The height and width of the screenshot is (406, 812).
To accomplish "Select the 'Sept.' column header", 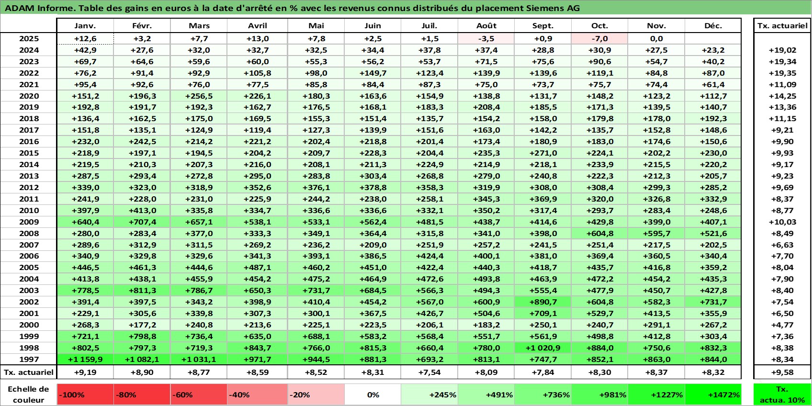I will click(x=543, y=26).
